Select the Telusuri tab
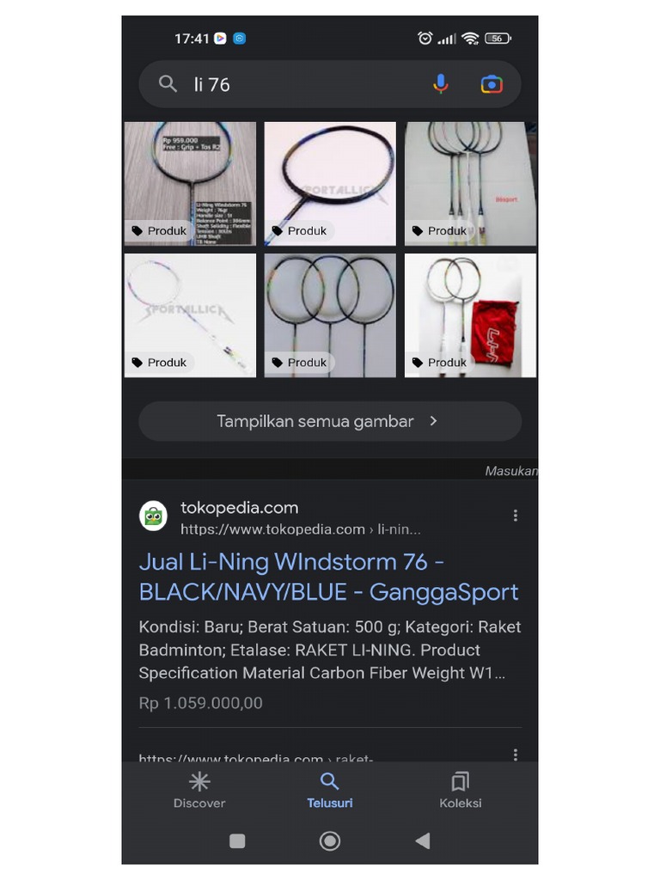This screenshot has width=660, height=880. 329,791
